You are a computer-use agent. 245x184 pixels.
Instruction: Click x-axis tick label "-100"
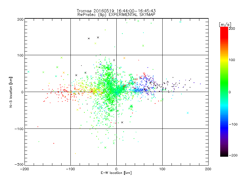(70, 169)
